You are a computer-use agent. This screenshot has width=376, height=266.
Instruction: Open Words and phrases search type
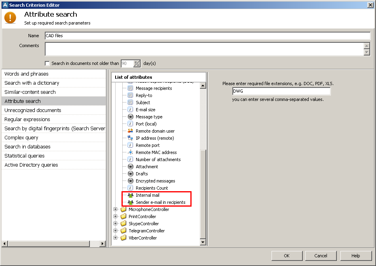pyautogui.click(x=54, y=74)
